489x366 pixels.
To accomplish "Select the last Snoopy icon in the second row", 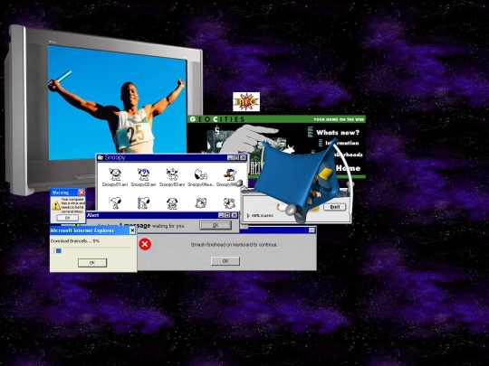I will 229,203.
